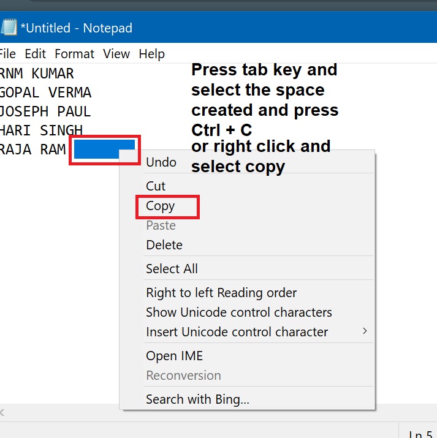The image size is (437, 438).
Task: Click the GOPAL VERMA text line
Action: pyautogui.click(x=46, y=93)
